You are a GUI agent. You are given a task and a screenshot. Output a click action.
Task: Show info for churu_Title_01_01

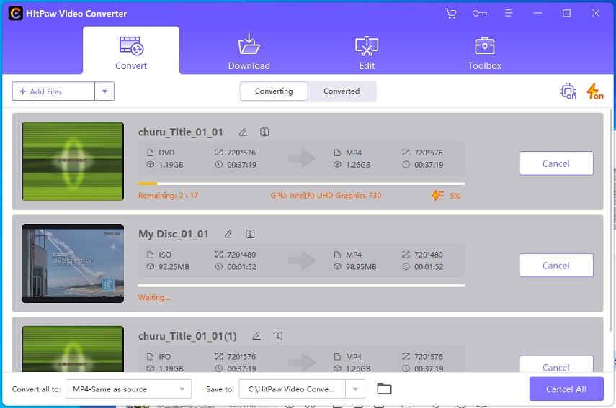(x=264, y=132)
